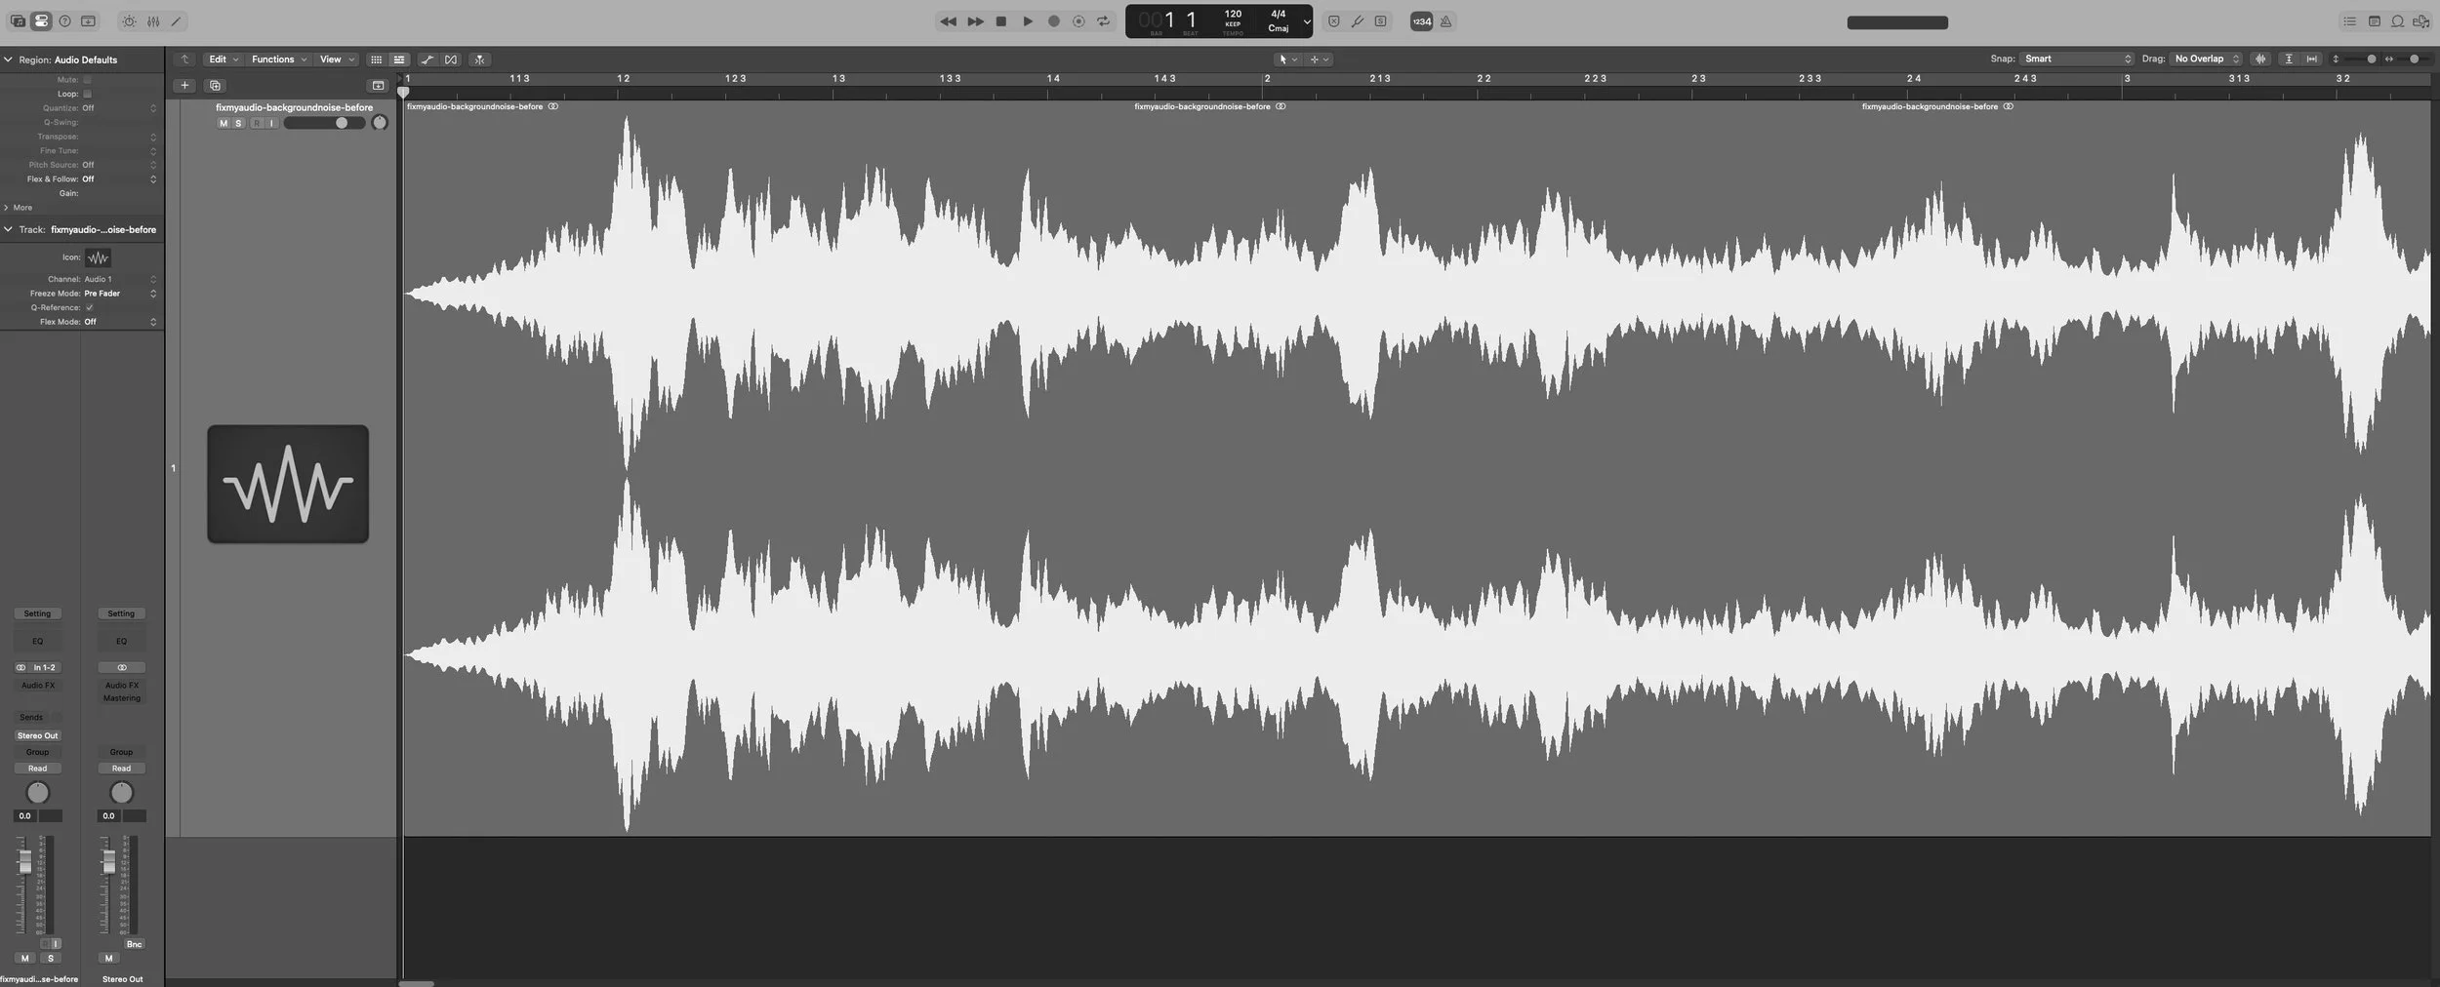Open the Library panel
Screen dimensions: 2440x987
coord(18,21)
